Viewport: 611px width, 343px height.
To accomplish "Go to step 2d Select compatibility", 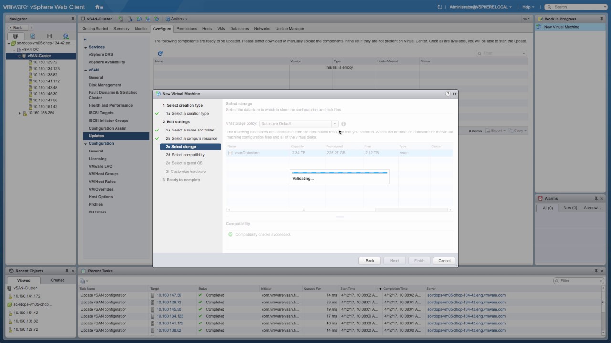I will tap(188, 155).
